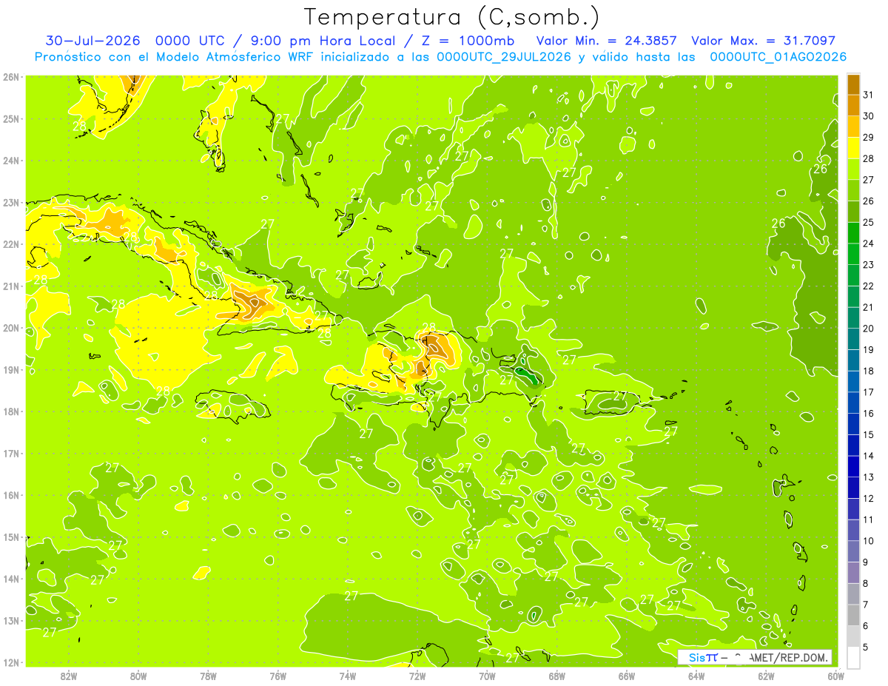This screenshot has height=686, width=888.
Task: Click the "66W" longitude axis label
Action: pyautogui.click(x=627, y=676)
